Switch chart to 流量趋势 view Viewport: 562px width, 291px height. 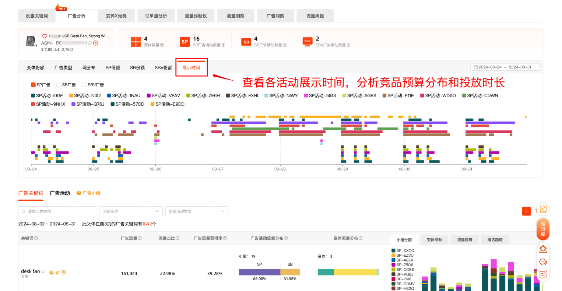465,240
